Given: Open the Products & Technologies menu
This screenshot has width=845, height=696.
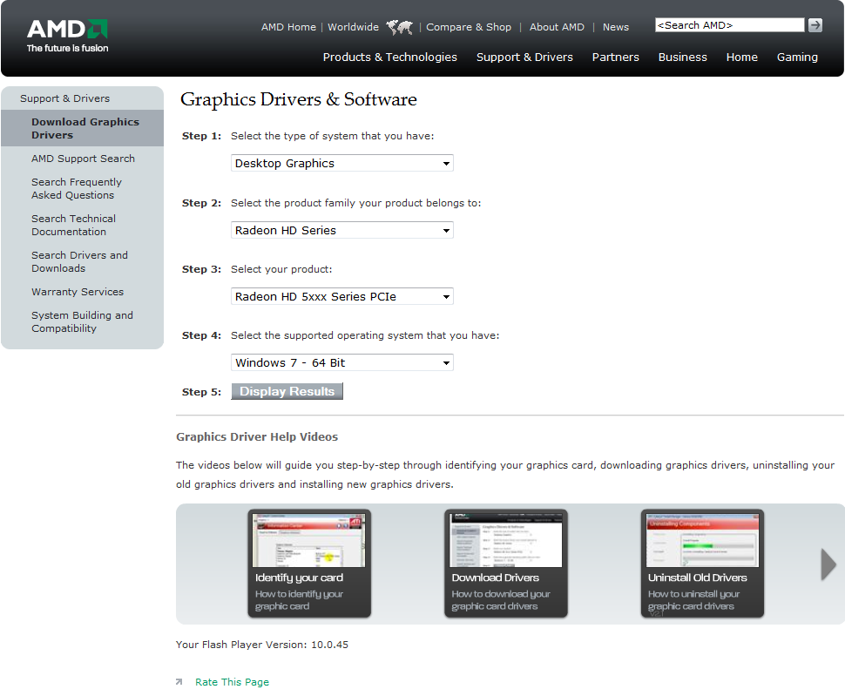Looking at the screenshot, I should (389, 57).
